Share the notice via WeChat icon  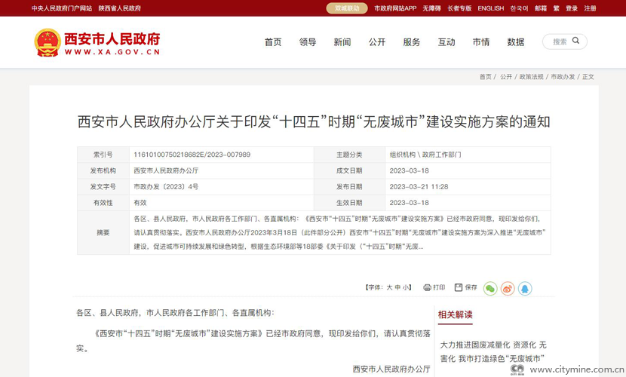click(490, 288)
